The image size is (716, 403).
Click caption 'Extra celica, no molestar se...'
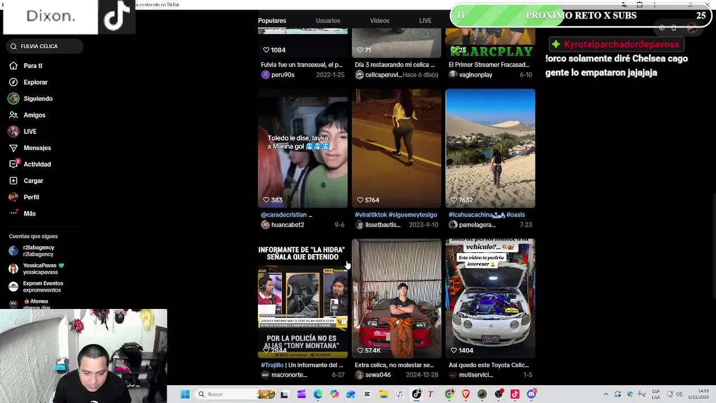point(394,365)
